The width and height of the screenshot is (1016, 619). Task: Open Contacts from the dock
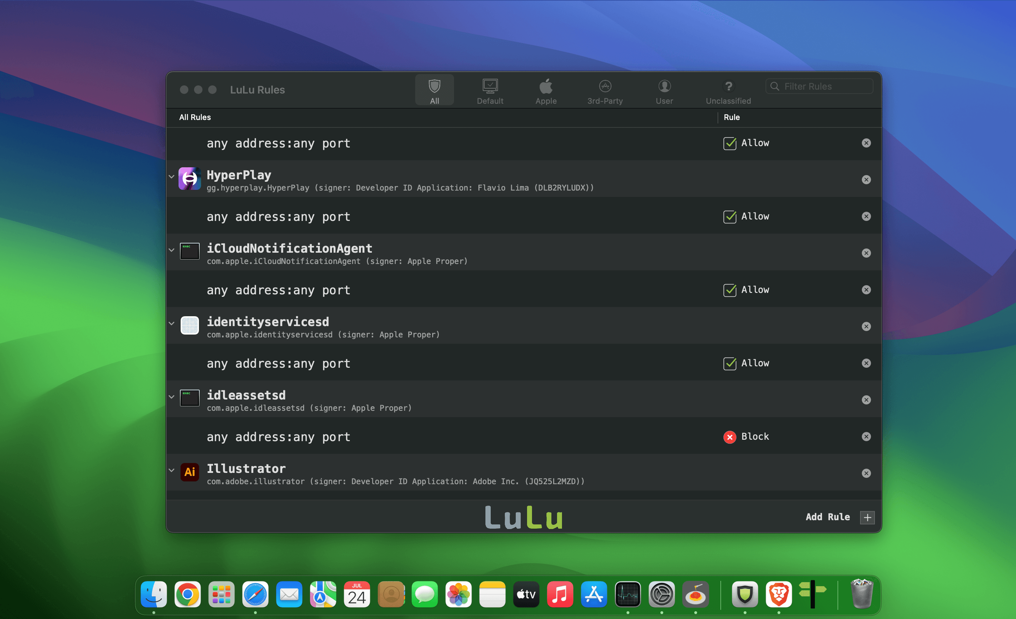tap(391, 594)
